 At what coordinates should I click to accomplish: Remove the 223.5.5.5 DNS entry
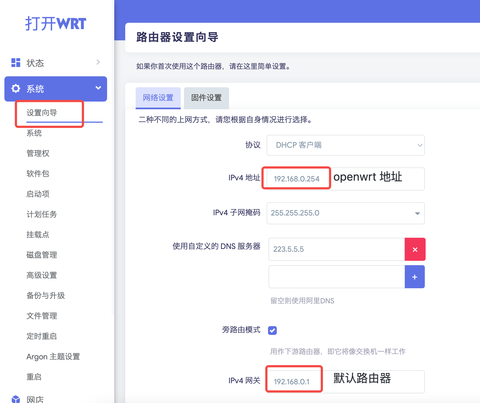pos(415,249)
